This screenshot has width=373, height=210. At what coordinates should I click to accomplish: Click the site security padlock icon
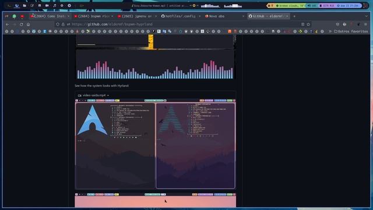click(63, 24)
